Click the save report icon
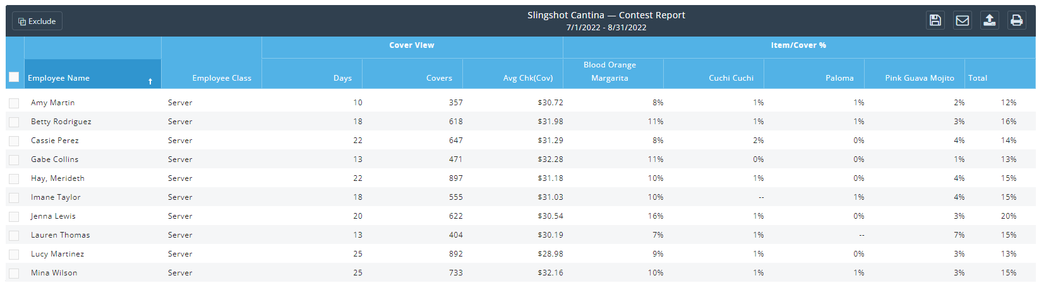Viewport: 1039px width, 283px height. 935,20
